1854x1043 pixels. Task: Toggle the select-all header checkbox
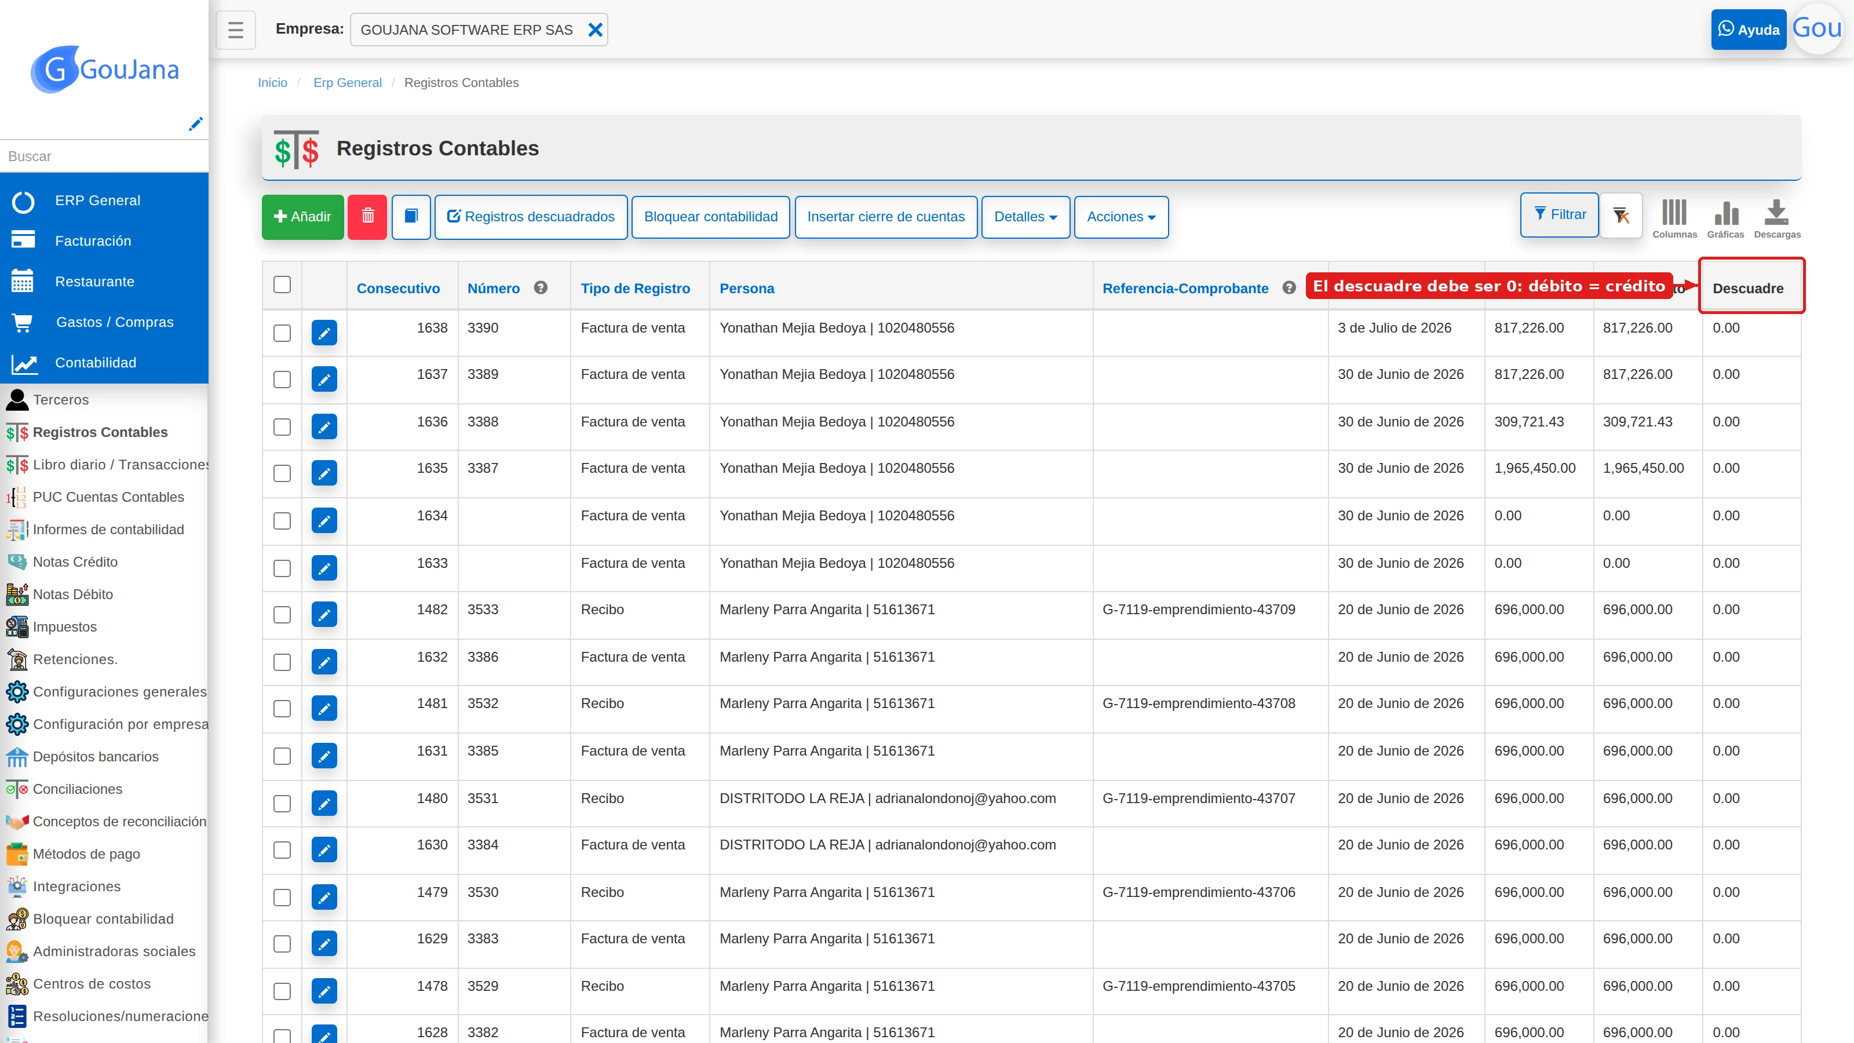point(282,285)
